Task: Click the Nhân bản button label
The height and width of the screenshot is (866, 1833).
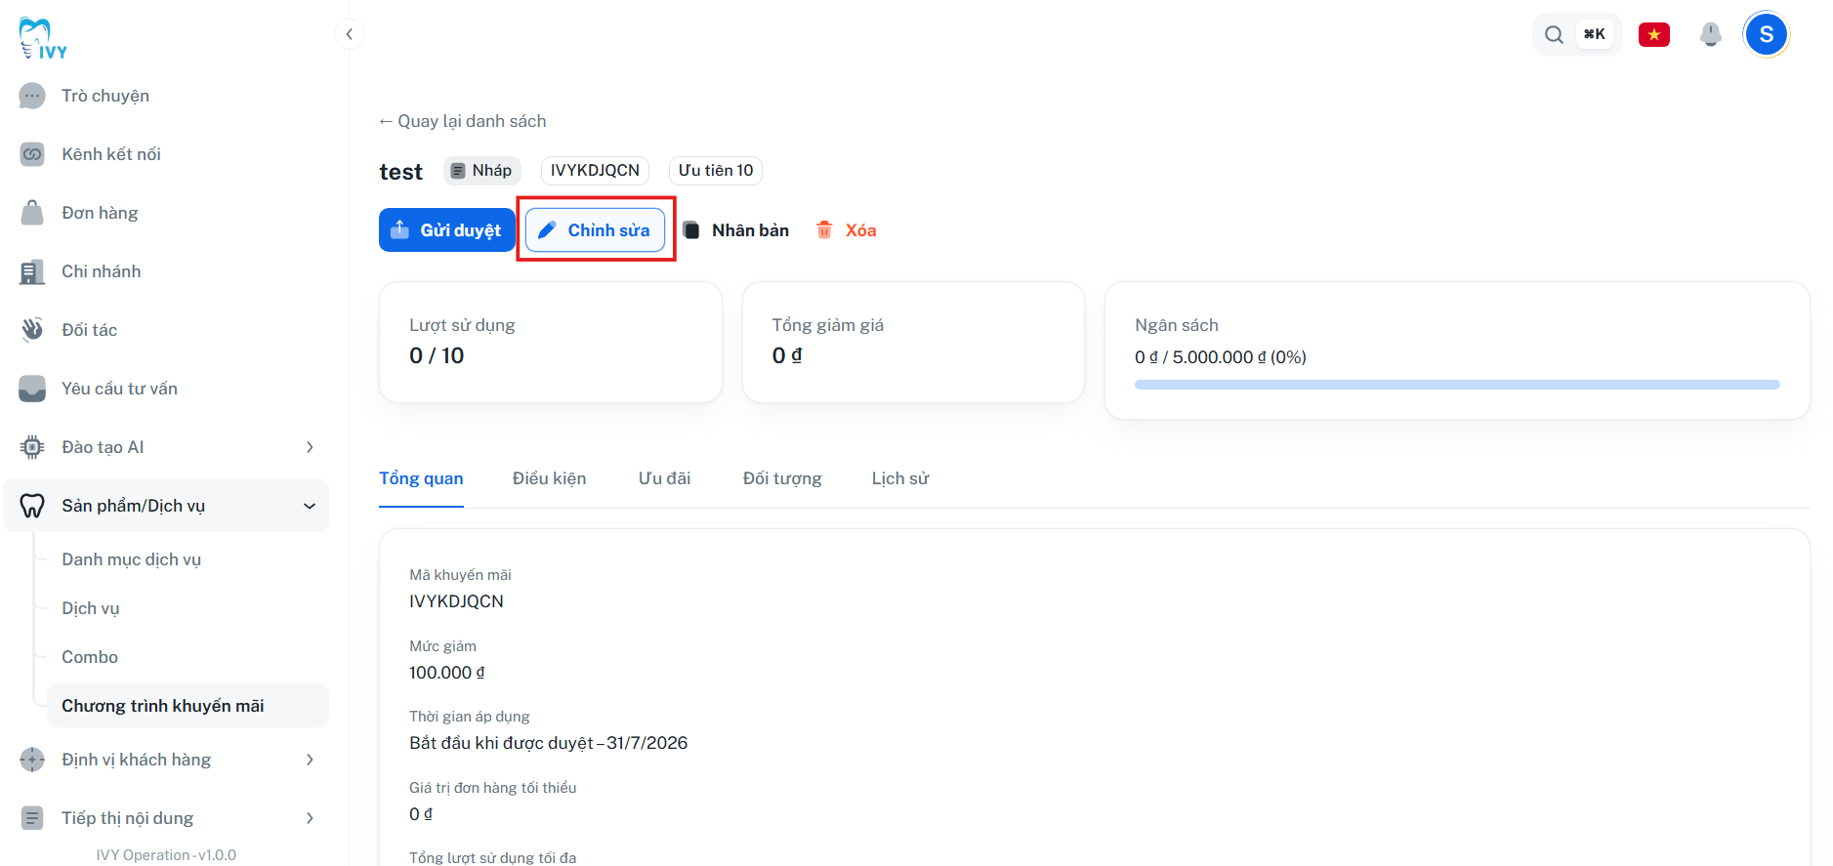Action: [750, 230]
